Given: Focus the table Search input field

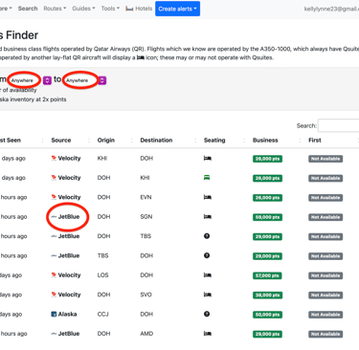Looking at the screenshot, I should 338,125.
